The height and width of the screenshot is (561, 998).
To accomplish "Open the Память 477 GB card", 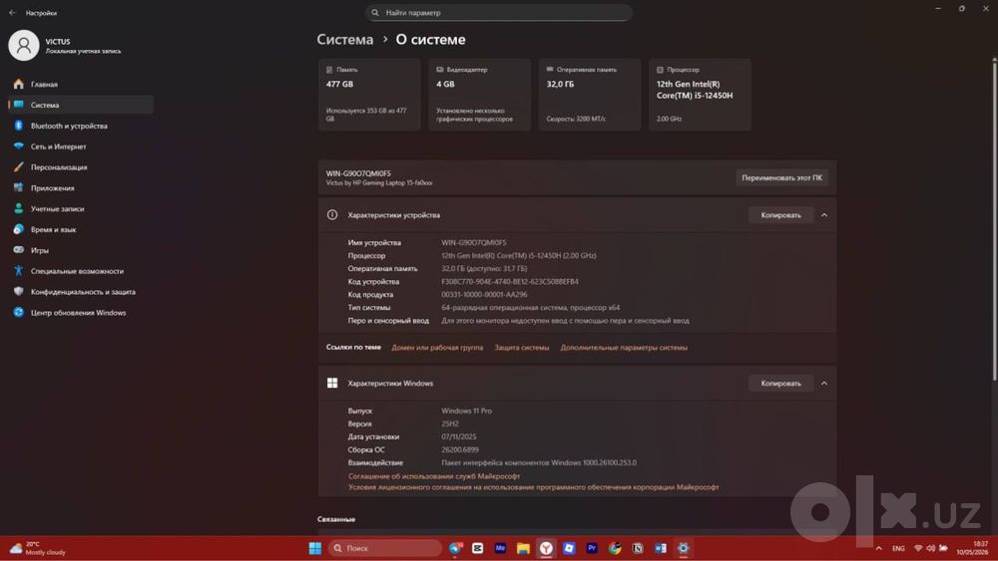I will pyautogui.click(x=369, y=95).
